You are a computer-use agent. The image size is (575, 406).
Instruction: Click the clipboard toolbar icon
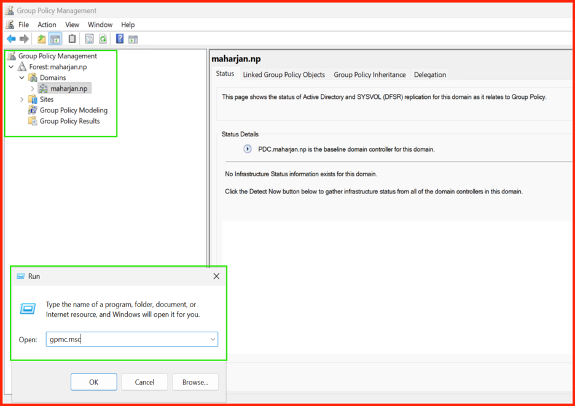click(x=72, y=39)
